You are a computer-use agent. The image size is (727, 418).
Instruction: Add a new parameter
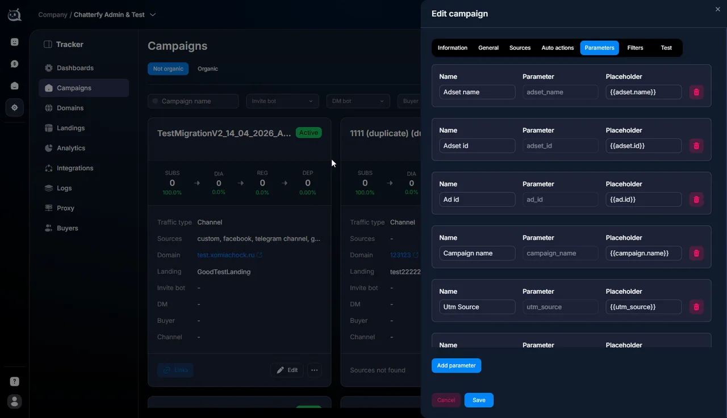pyautogui.click(x=456, y=365)
